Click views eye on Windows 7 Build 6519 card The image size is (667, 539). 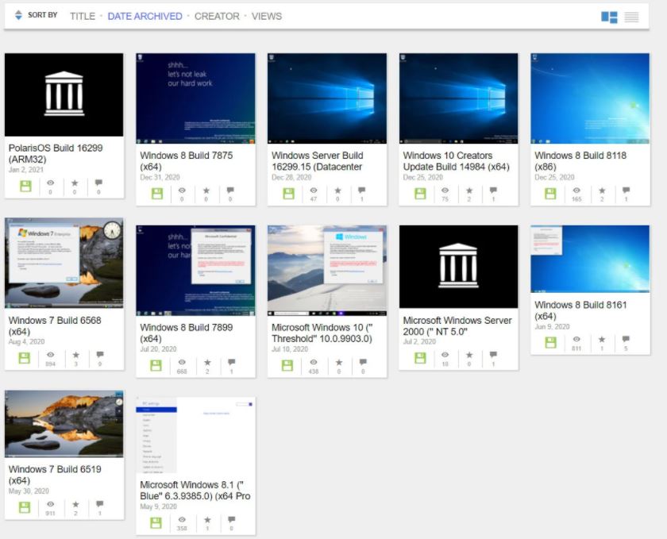click(50, 504)
